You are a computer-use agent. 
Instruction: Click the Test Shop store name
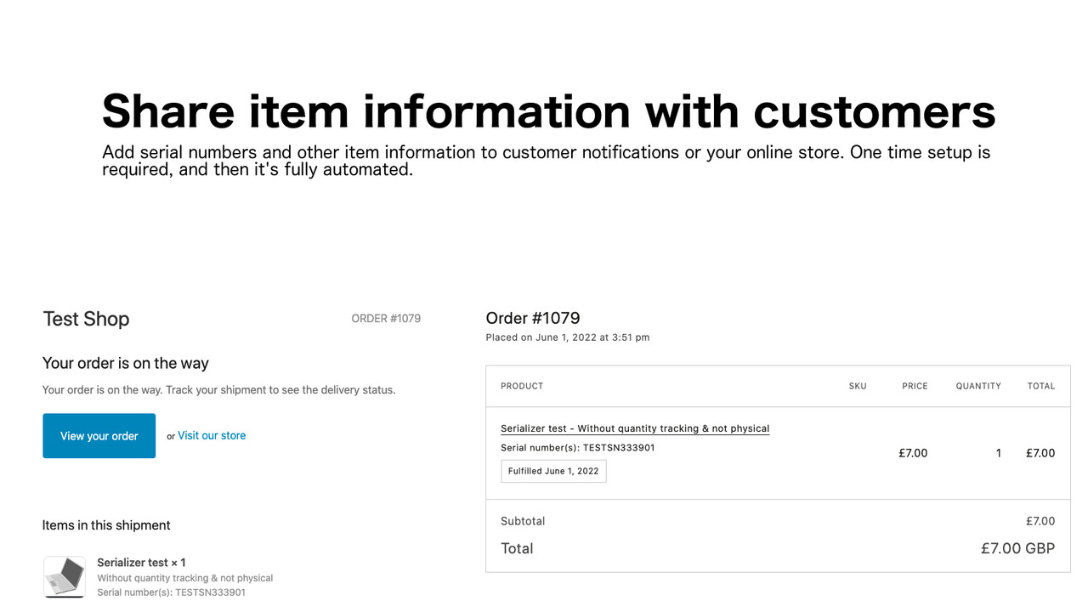(x=86, y=319)
